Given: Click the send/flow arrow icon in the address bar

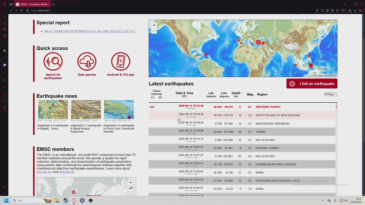Looking at the screenshot, I should pyautogui.click(x=337, y=11).
